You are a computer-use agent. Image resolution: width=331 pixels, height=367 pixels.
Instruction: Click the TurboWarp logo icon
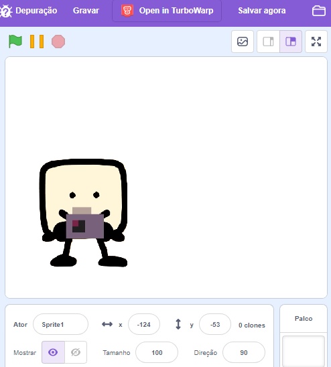pos(127,11)
